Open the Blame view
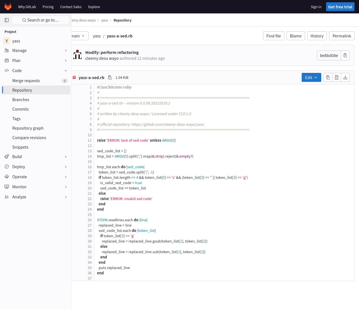 296,36
